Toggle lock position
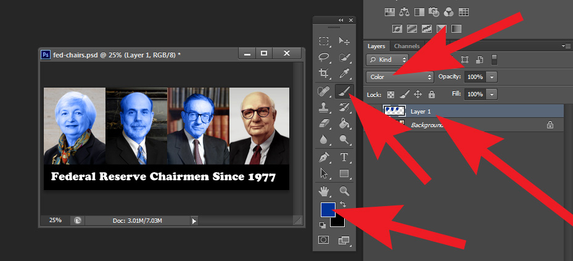The width and height of the screenshot is (573, 261). coord(418,94)
